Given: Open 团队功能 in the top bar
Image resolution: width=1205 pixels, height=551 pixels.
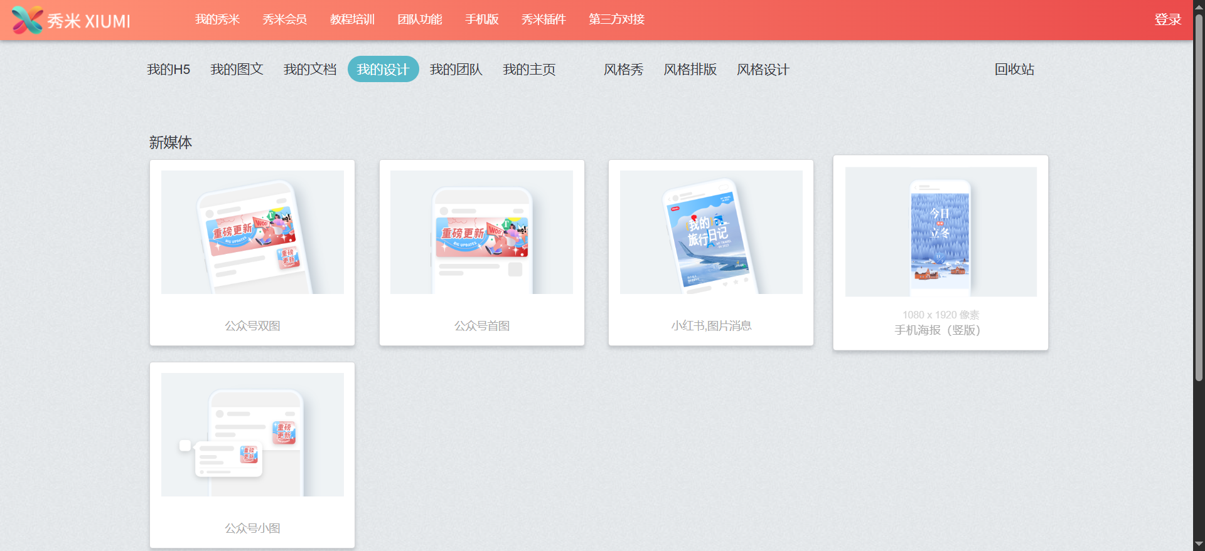Looking at the screenshot, I should pos(419,19).
